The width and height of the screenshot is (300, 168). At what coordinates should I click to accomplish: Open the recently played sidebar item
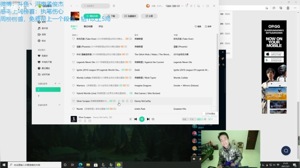tap(44, 68)
